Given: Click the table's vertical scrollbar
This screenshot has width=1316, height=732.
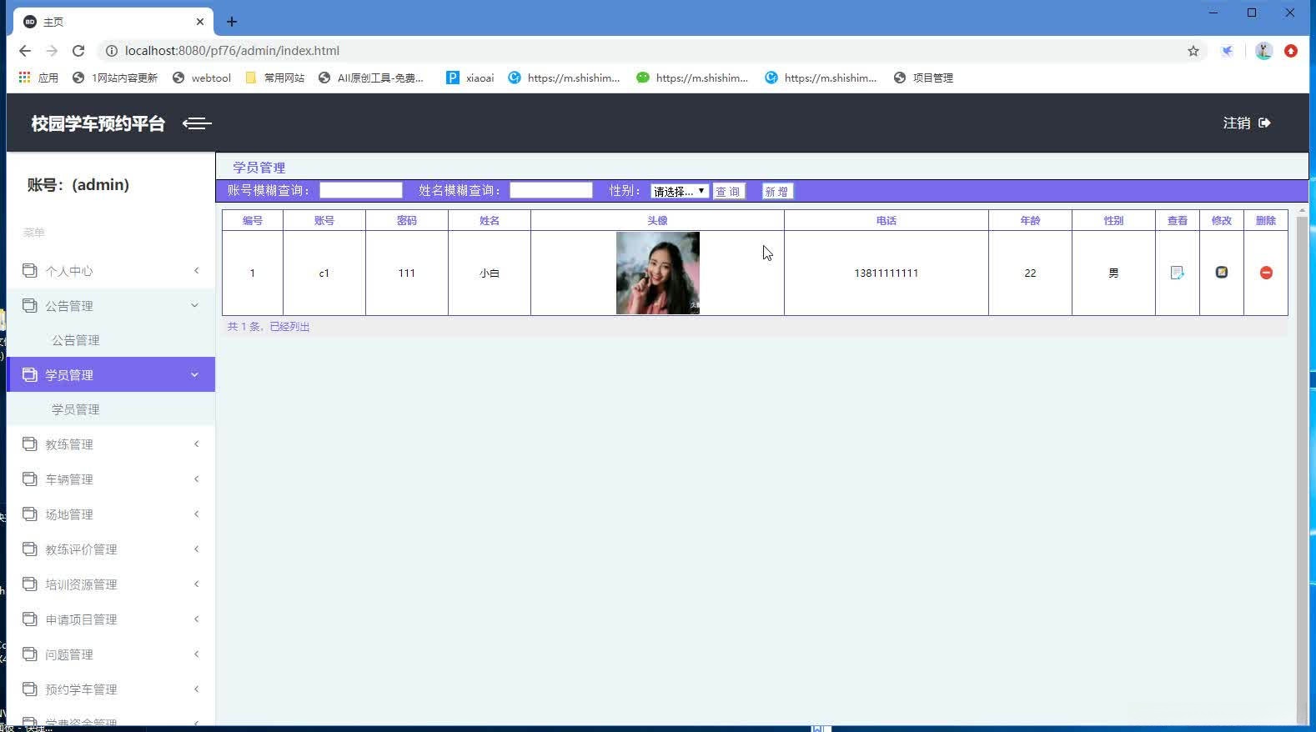Looking at the screenshot, I should 1302,465.
